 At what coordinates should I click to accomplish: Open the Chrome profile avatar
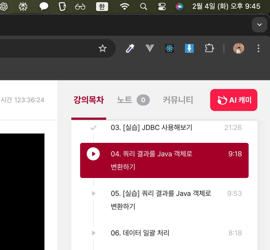coord(239,48)
